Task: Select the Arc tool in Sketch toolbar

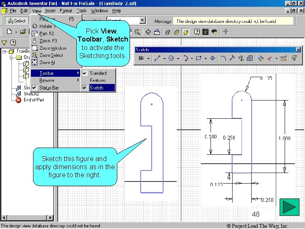Action: pyautogui.click(x=186, y=58)
